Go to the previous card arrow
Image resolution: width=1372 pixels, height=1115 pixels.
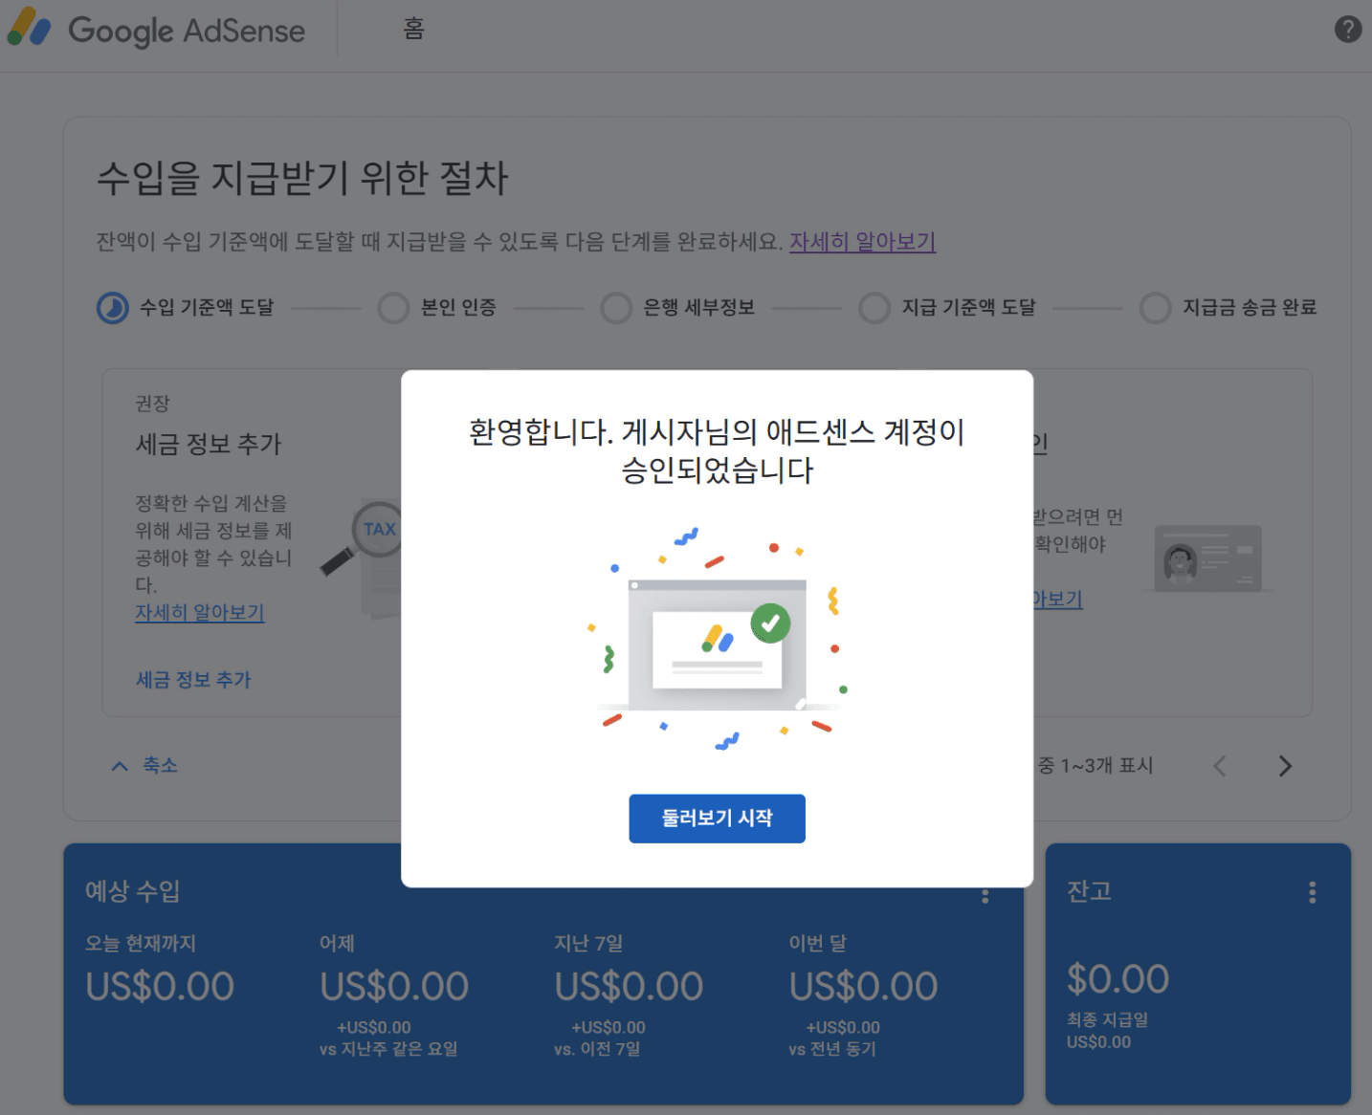click(x=1220, y=766)
